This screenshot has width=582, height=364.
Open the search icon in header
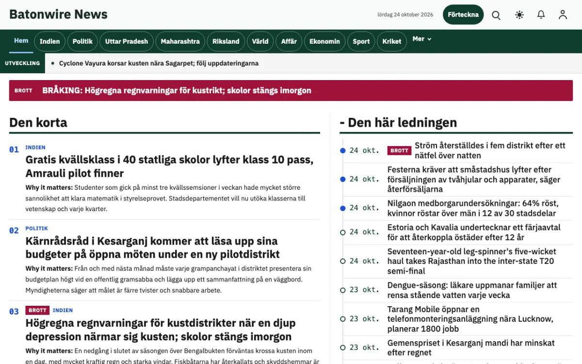(x=496, y=15)
